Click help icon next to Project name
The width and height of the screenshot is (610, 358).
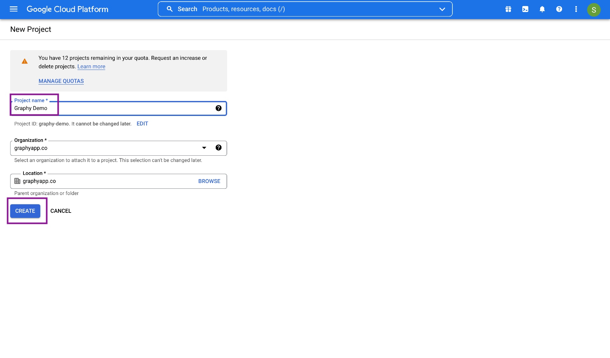click(x=218, y=108)
